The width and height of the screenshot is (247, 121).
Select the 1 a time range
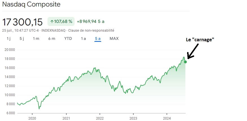(x=83, y=38)
